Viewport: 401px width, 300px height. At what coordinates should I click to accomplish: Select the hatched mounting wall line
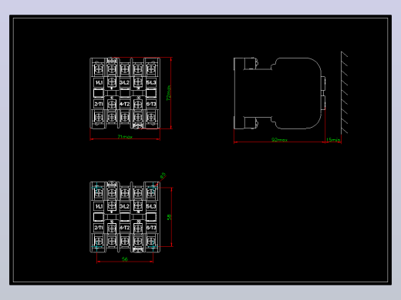(x=344, y=93)
